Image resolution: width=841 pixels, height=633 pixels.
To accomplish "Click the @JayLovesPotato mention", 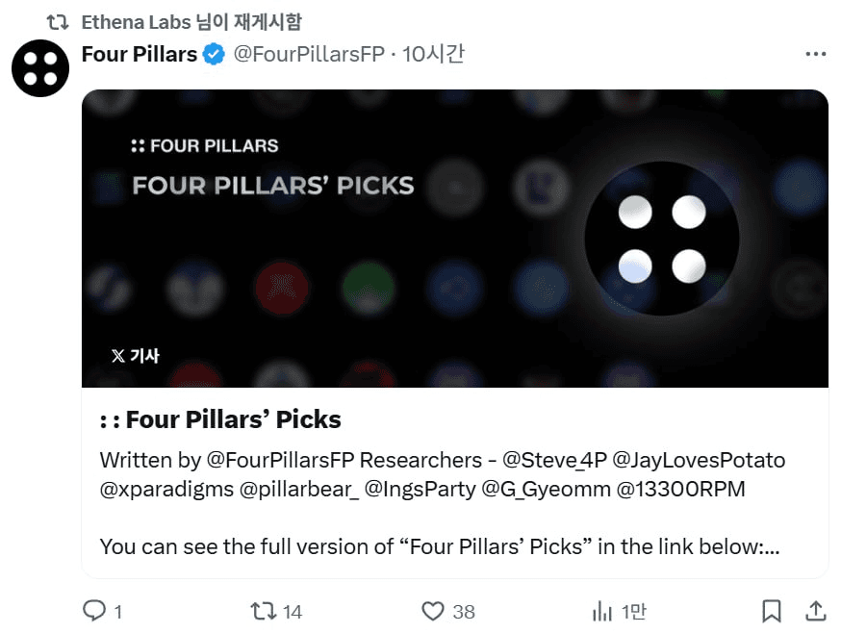I will tap(699, 460).
